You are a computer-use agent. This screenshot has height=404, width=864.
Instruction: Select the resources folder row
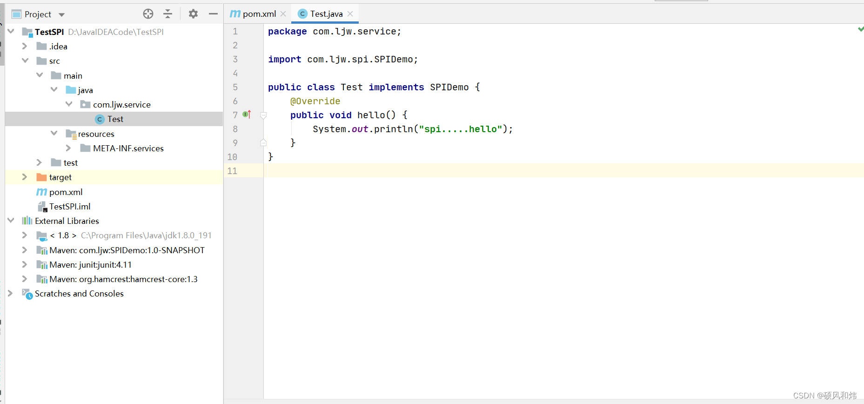pyautogui.click(x=114, y=134)
